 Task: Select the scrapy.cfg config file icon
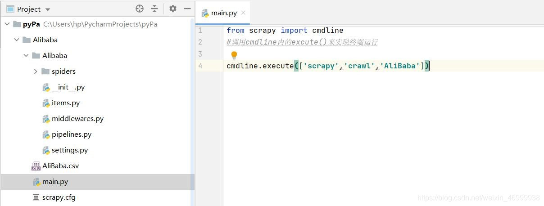[36, 197]
